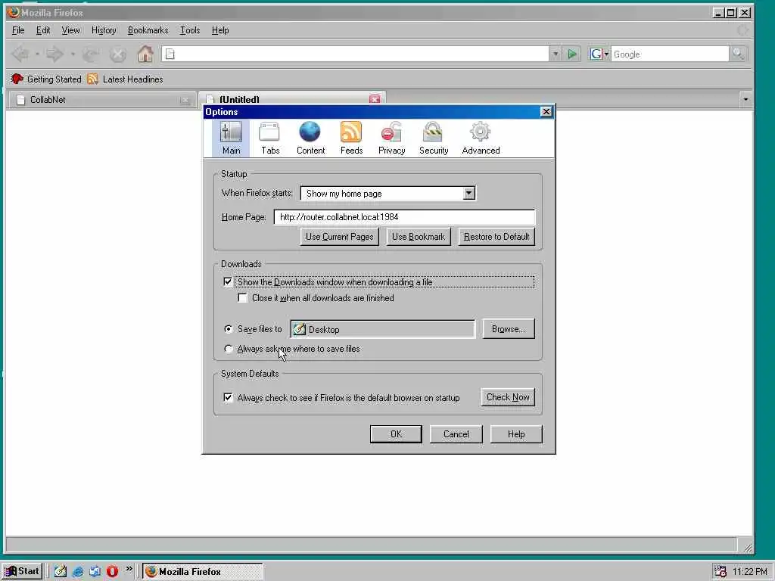
Task: Click the Check Now button
Action: pos(508,397)
